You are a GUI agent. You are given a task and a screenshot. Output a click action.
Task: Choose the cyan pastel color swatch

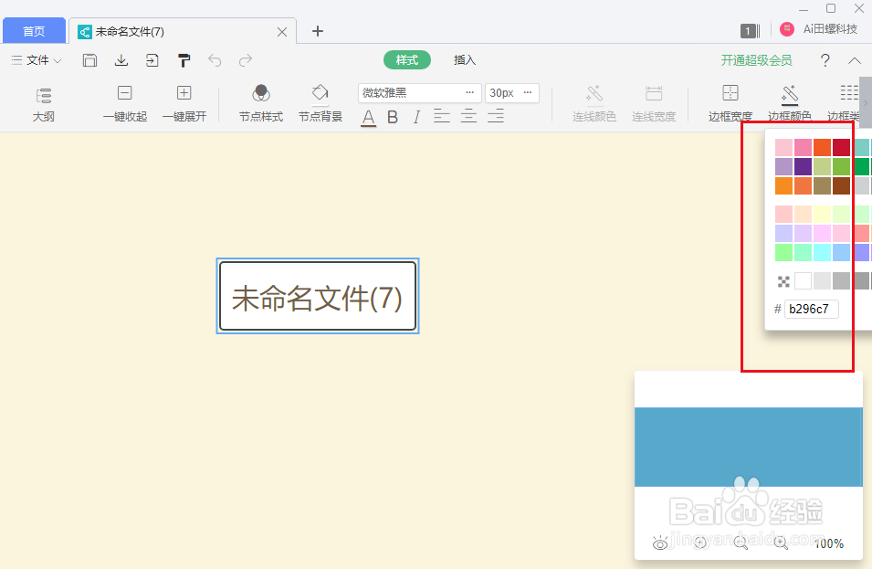[822, 252]
